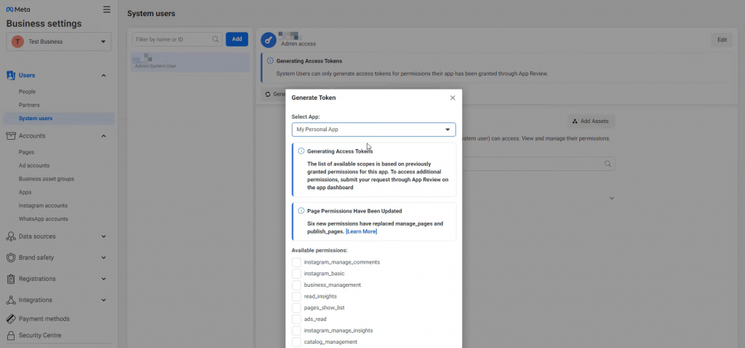Click the Payment methods card icon
Viewport: 745px width, 348px height.
click(10, 319)
